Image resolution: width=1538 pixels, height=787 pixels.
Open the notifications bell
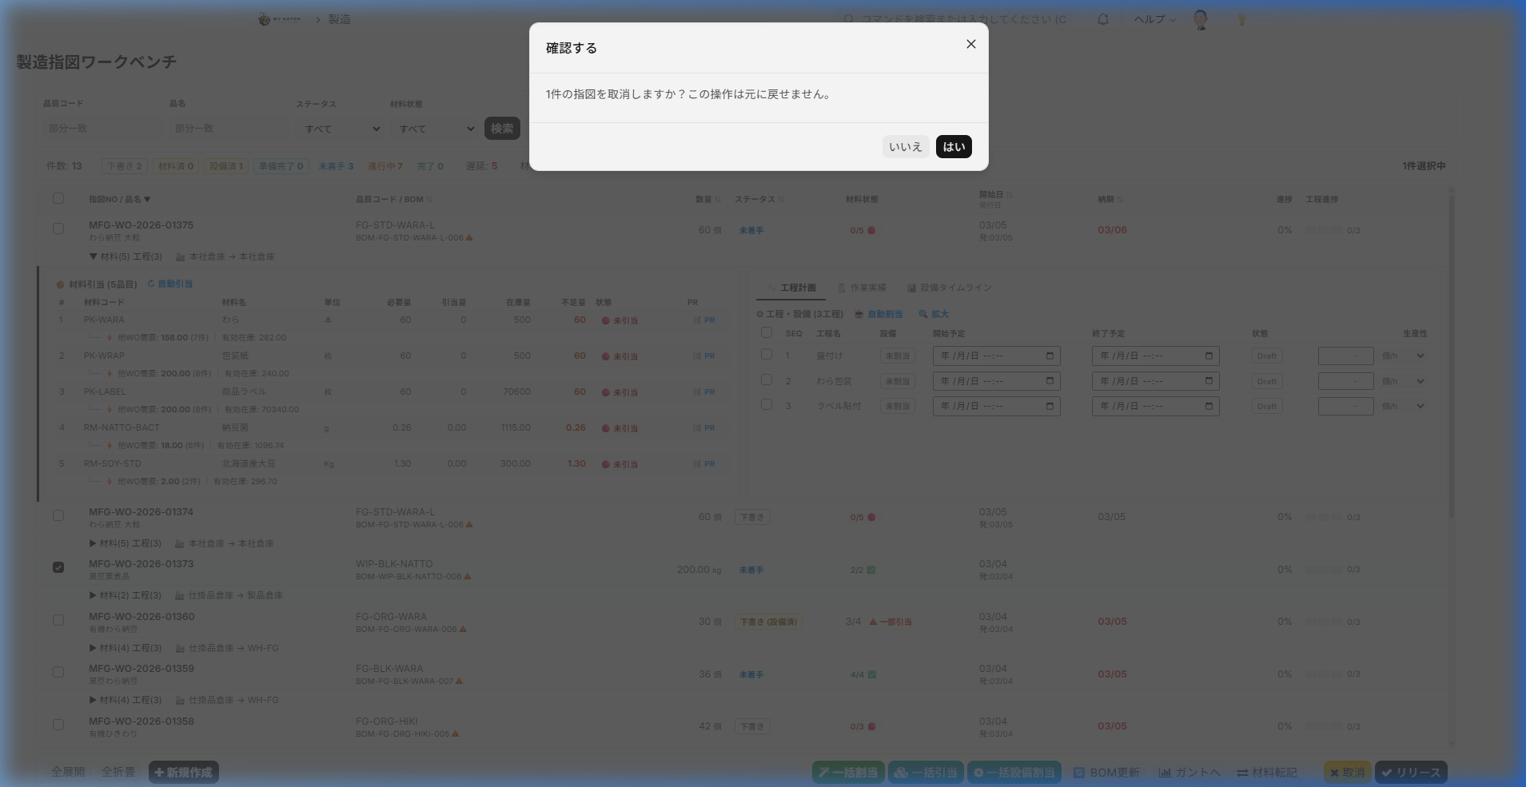1102,19
